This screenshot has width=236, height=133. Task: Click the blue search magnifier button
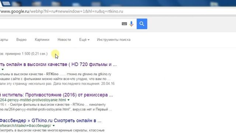click(x=142, y=24)
